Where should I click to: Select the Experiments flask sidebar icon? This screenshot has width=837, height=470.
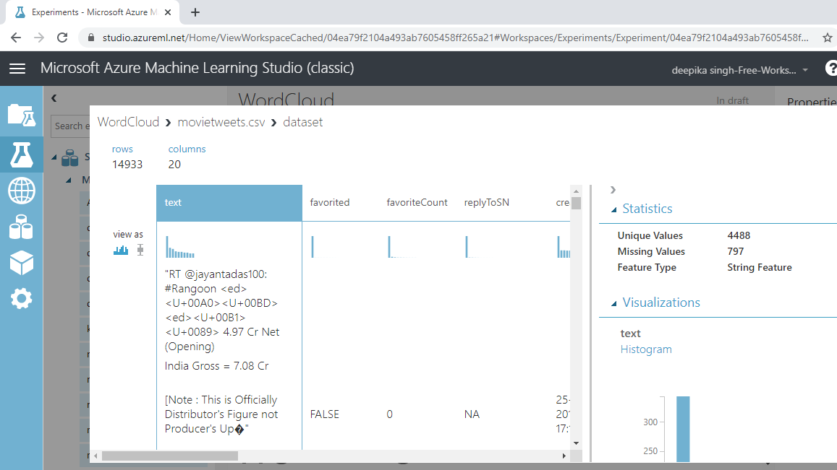tap(22, 155)
